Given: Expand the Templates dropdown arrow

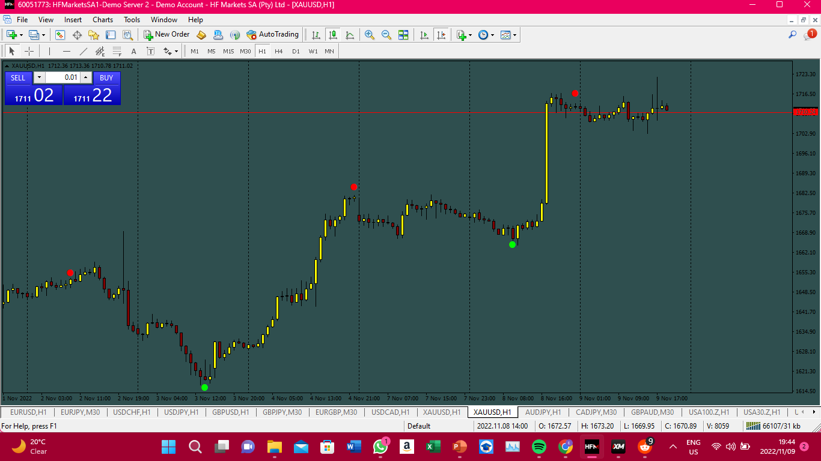Looking at the screenshot, I should pos(514,35).
